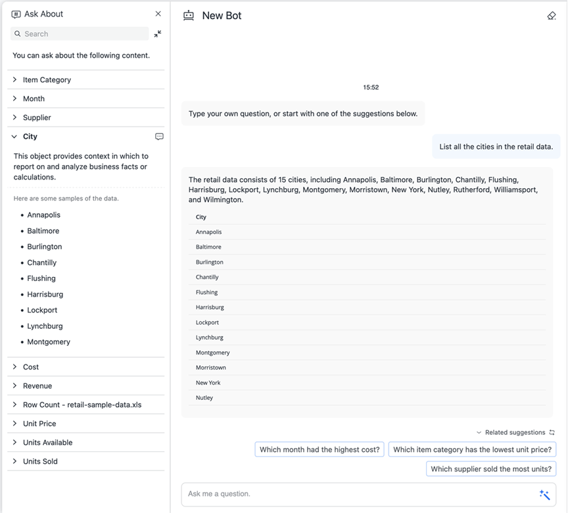Click the eraser icon to clear chat
Screen dimensions: 568x513
(552, 16)
